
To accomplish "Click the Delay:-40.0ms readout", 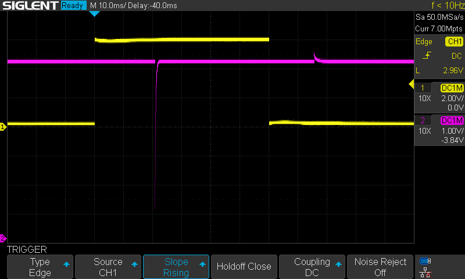I will pos(152,5).
